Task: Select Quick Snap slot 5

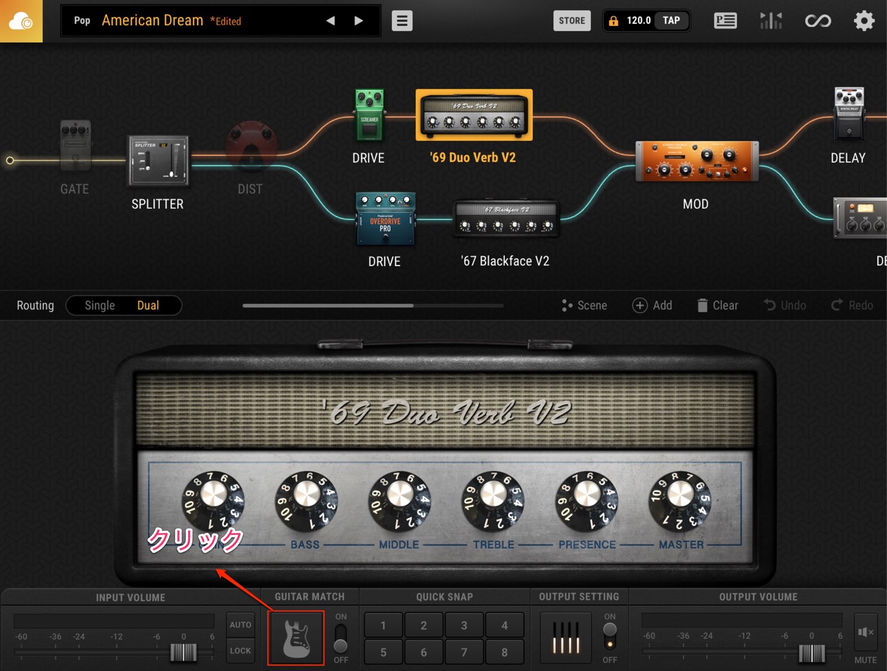Action: tap(384, 652)
